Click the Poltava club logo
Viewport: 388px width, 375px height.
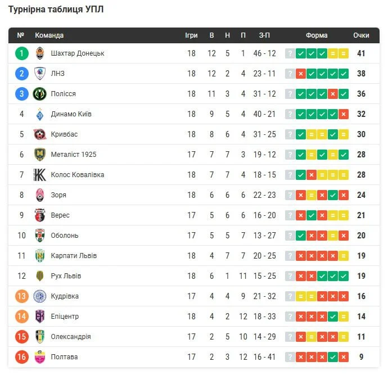[39, 357]
